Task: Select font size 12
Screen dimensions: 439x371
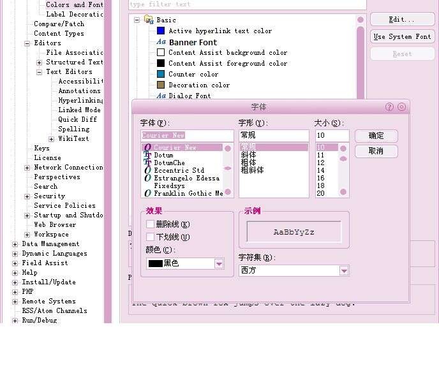Action: pos(321,163)
